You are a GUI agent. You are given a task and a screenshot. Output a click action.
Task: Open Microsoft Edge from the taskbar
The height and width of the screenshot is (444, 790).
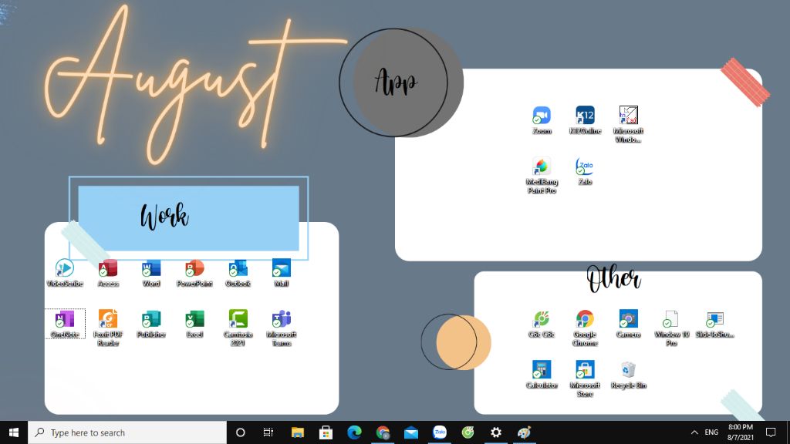click(354, 432)
